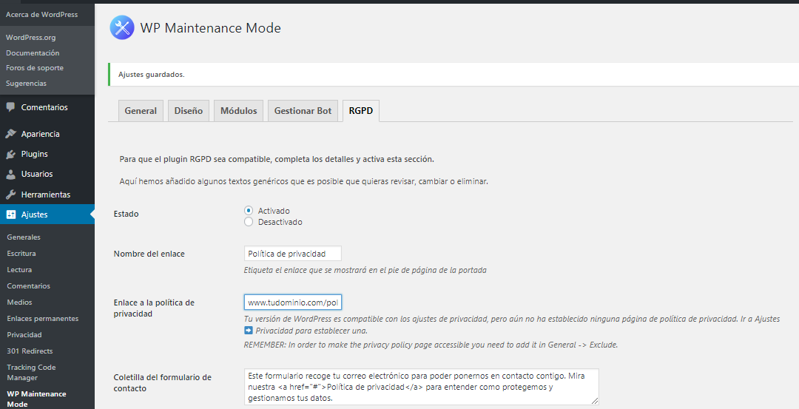The height and width of the screenshot is (409, 799).
Task: Click the Plugins plug icon
Action: (x=10, y=154)
